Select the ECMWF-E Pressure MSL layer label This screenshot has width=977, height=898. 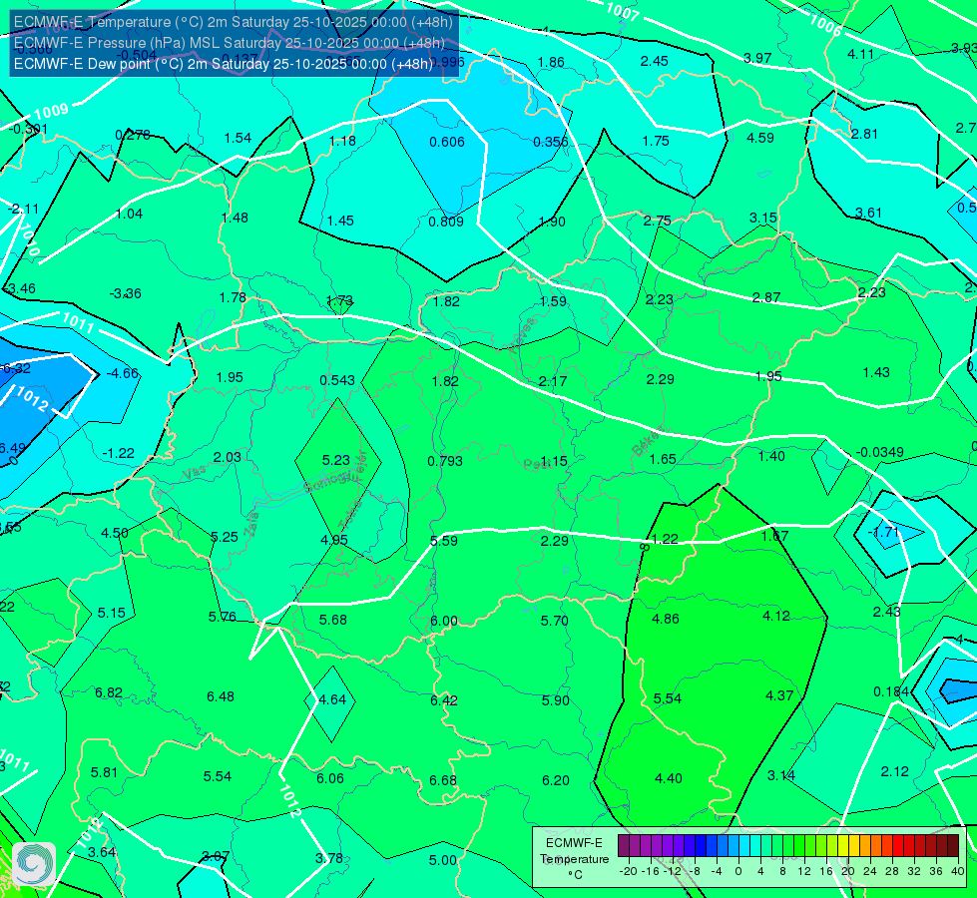click(x=230, y=43)
